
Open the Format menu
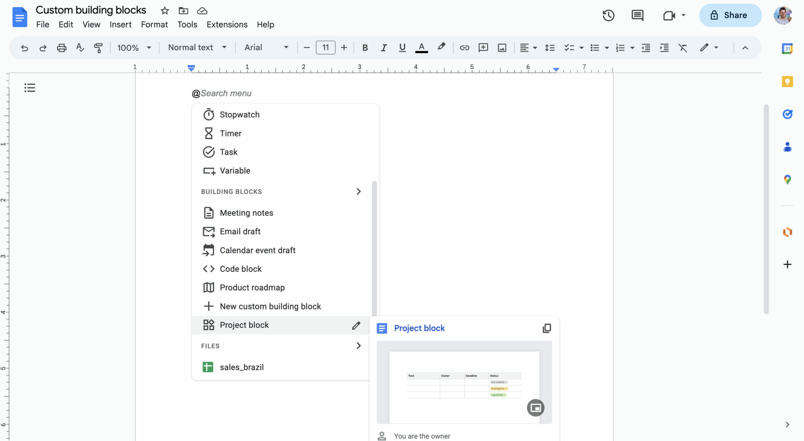pos(154,24)
